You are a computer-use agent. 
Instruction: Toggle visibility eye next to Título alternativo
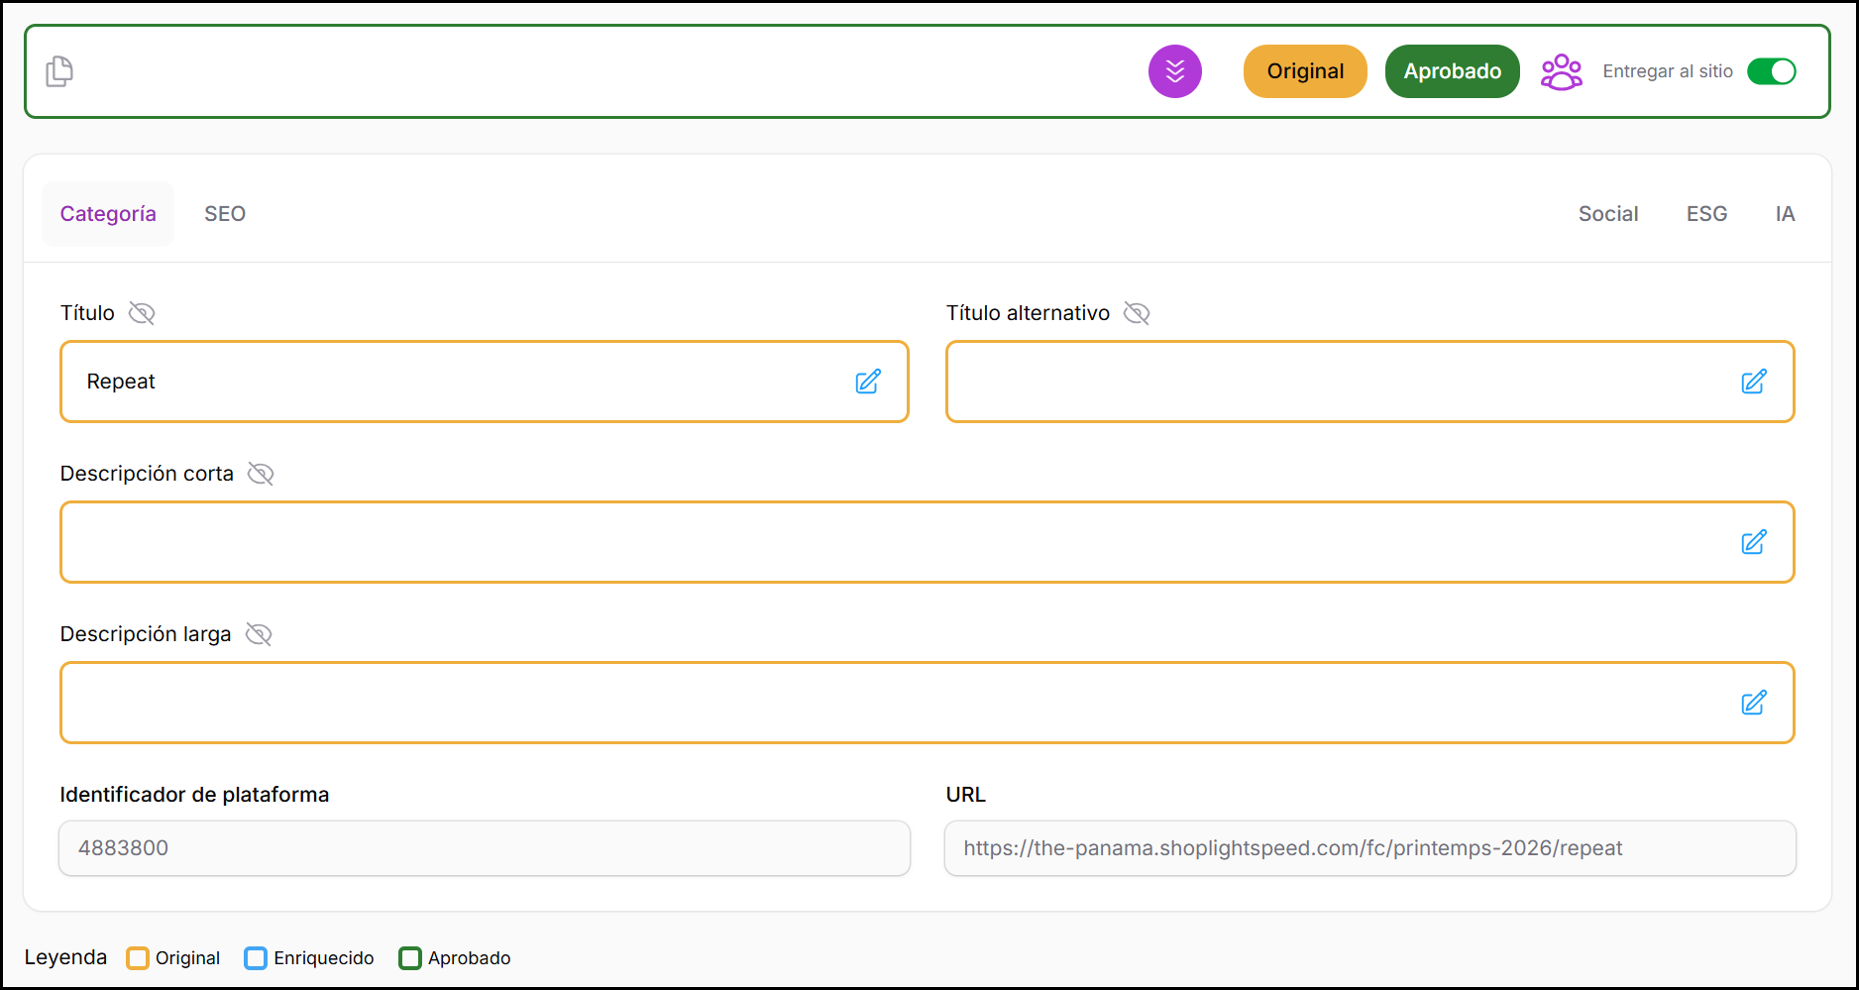(x=1137, y=313)
